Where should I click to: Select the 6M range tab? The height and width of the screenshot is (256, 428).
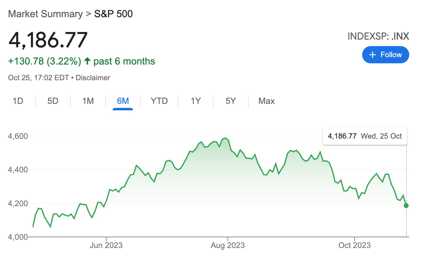pos(123,101)
